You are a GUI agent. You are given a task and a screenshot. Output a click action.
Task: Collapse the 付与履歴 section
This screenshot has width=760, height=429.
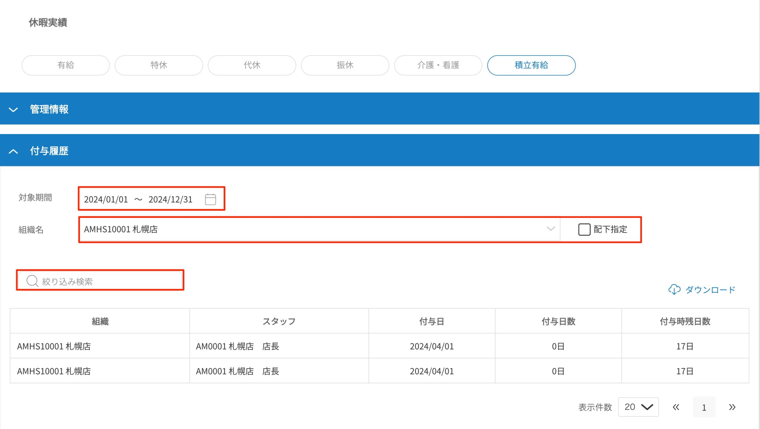[x=13, y=151]
